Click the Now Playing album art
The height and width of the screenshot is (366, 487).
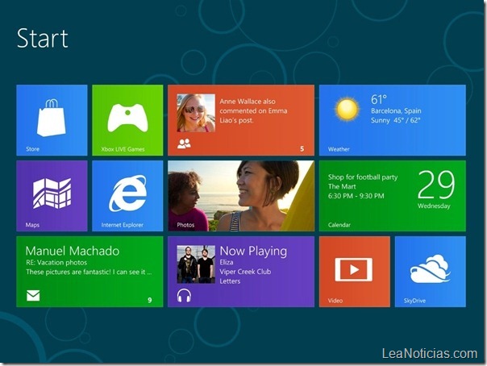[196, 264]
